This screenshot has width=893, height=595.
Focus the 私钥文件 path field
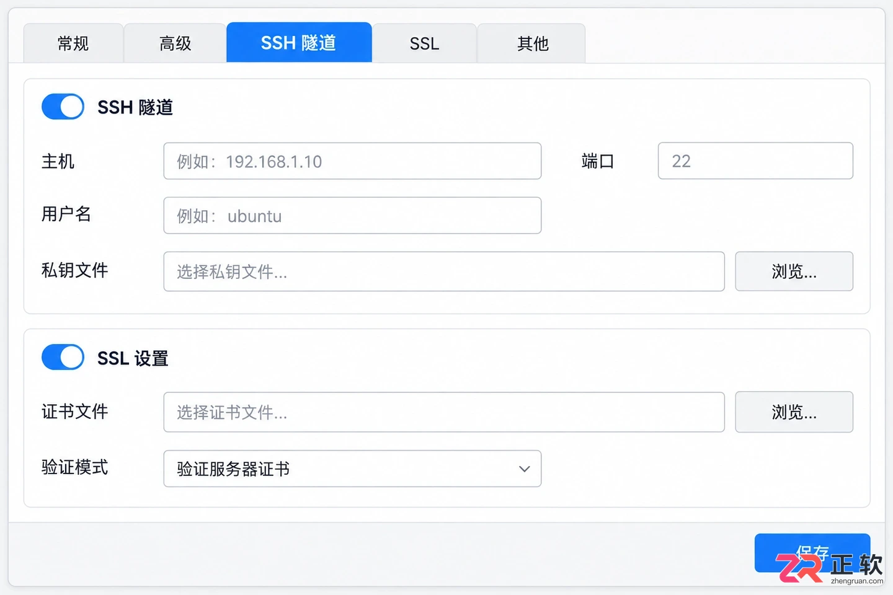pos(444,271)
